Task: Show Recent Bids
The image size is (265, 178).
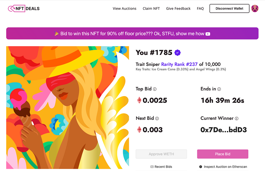Action: [x=161, y=167]
